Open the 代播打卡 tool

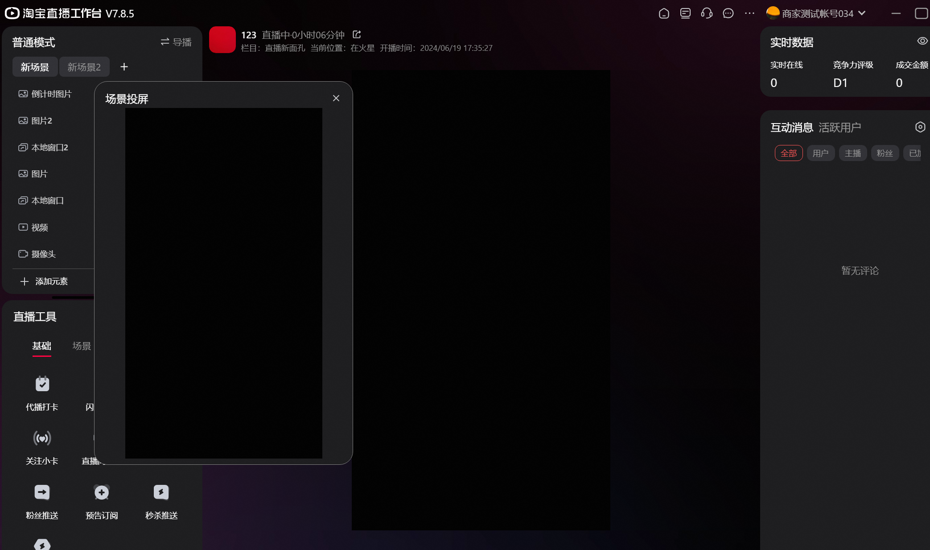click(x=42, y=393)
